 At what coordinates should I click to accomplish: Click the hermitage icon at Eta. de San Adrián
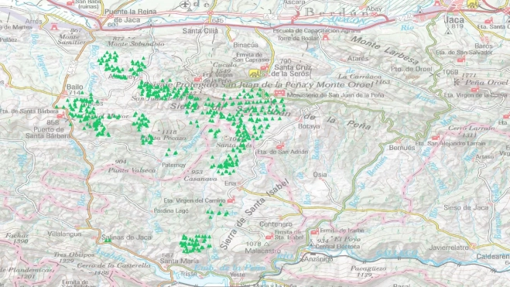click(281, 146)
